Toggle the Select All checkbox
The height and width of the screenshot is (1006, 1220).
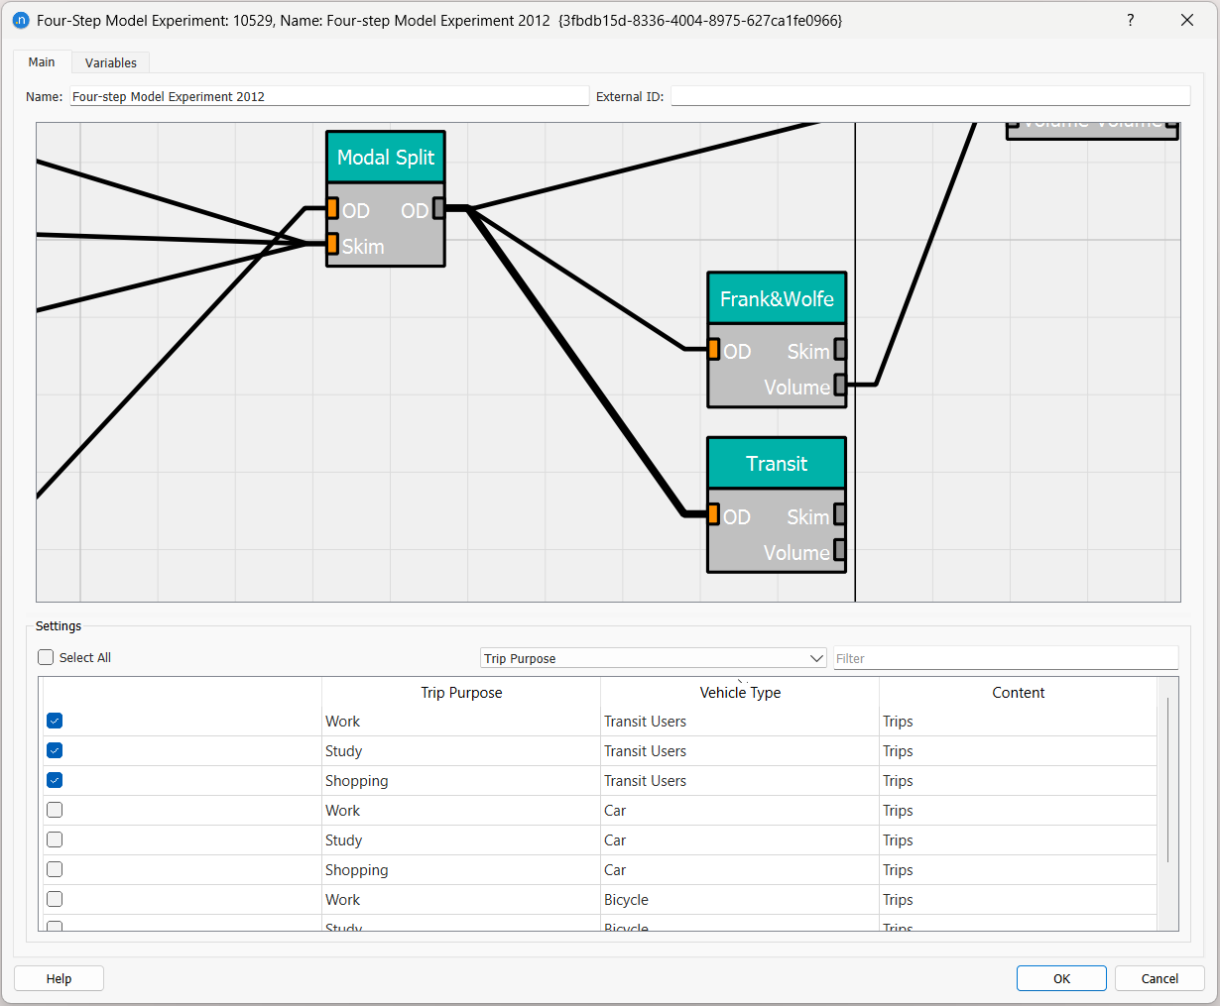46,657
